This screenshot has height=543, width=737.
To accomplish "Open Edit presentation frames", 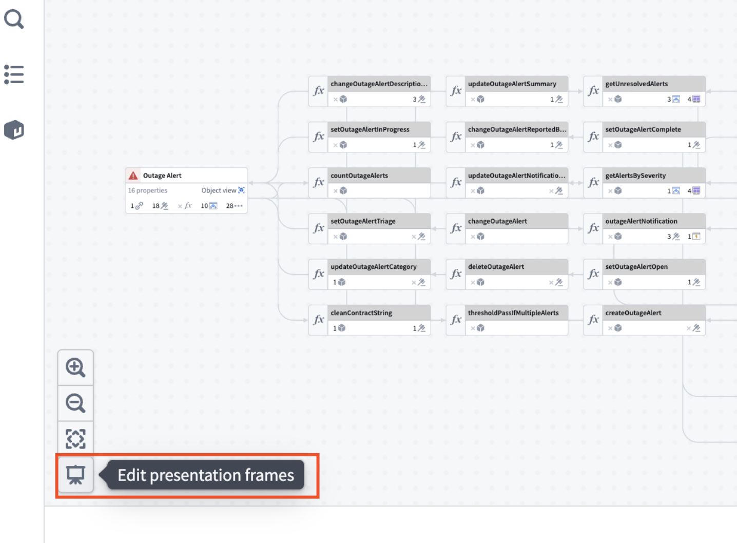I will pos(75,475).
